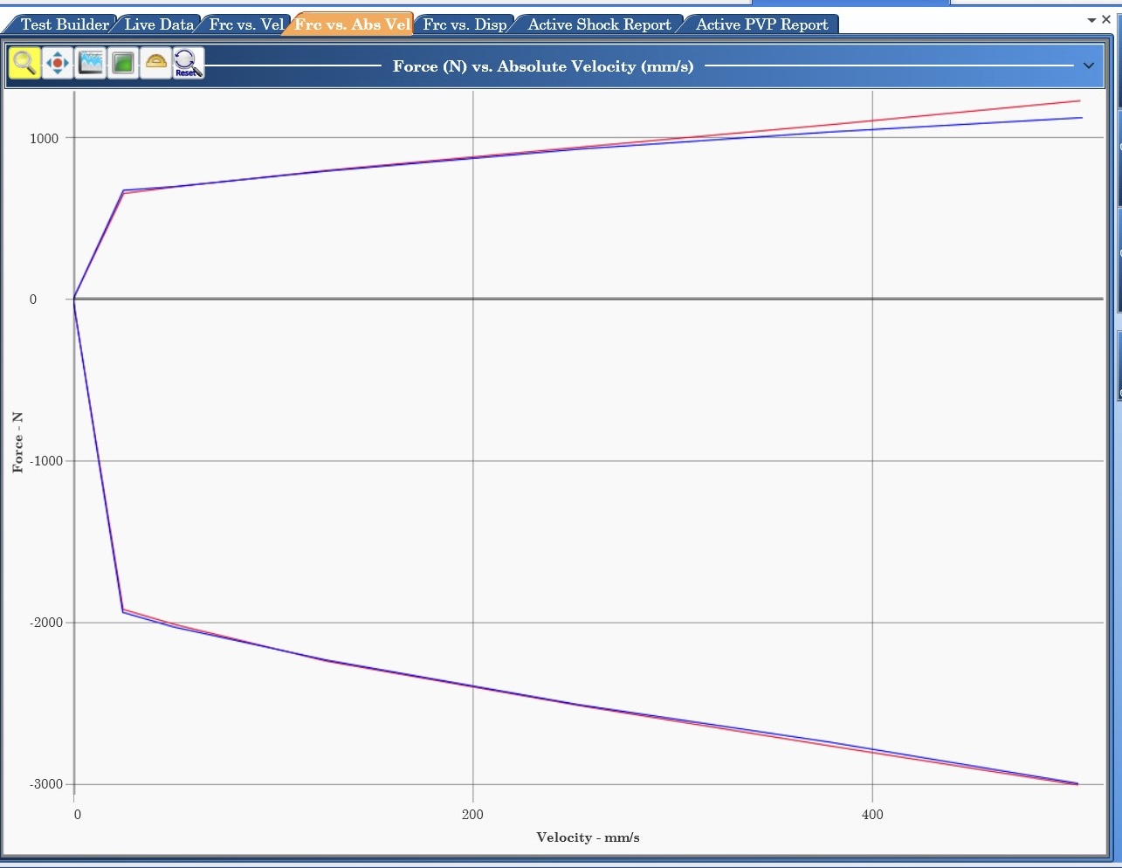Click the Velocity - mm/s axis label

[x=588, y=837]
